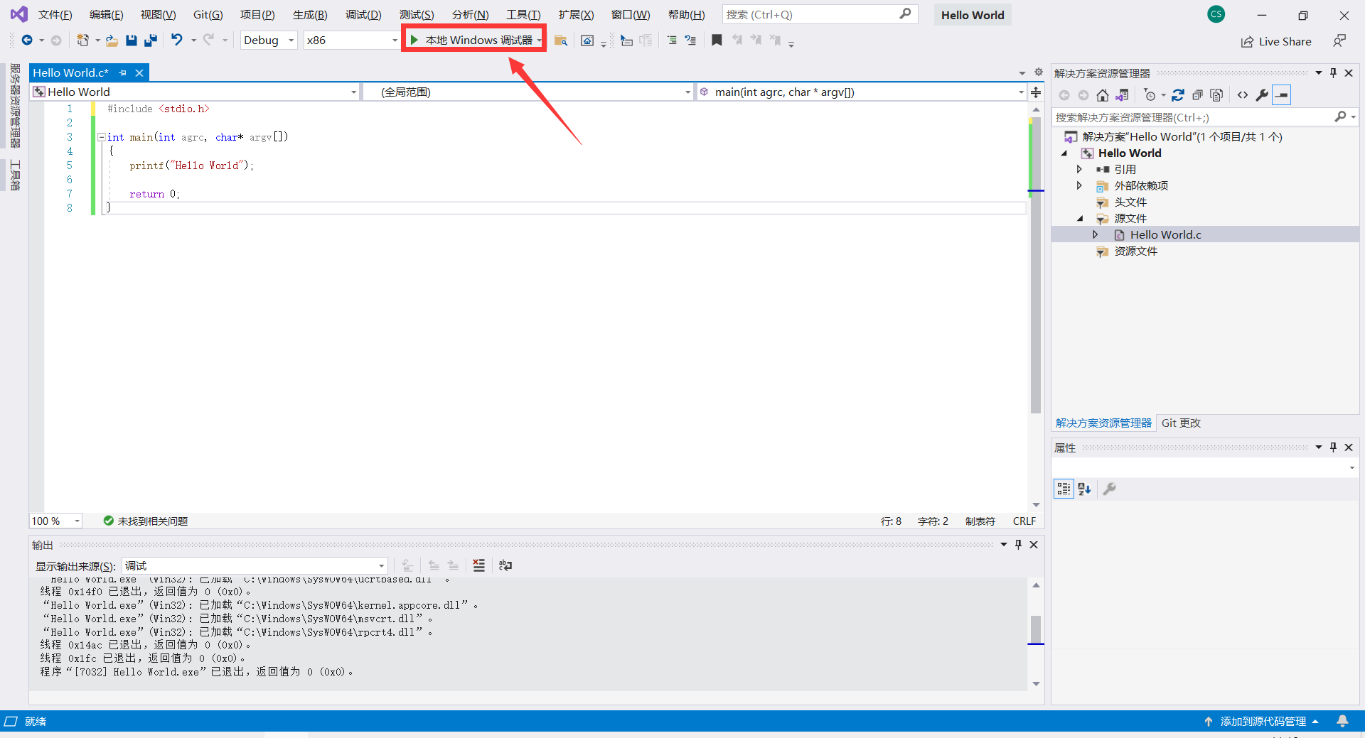Switch to the Git 更改 tab
This screenshot has height=738, width=1365.
(1180, 423)
